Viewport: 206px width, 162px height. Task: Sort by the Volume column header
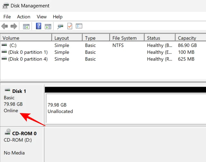pyautogui.click(x=26, y=38)
